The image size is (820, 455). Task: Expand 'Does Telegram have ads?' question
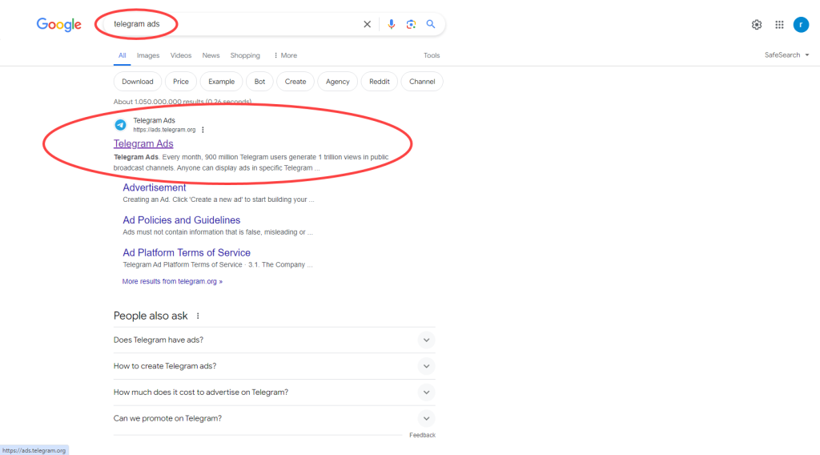[x=274, y=340]
